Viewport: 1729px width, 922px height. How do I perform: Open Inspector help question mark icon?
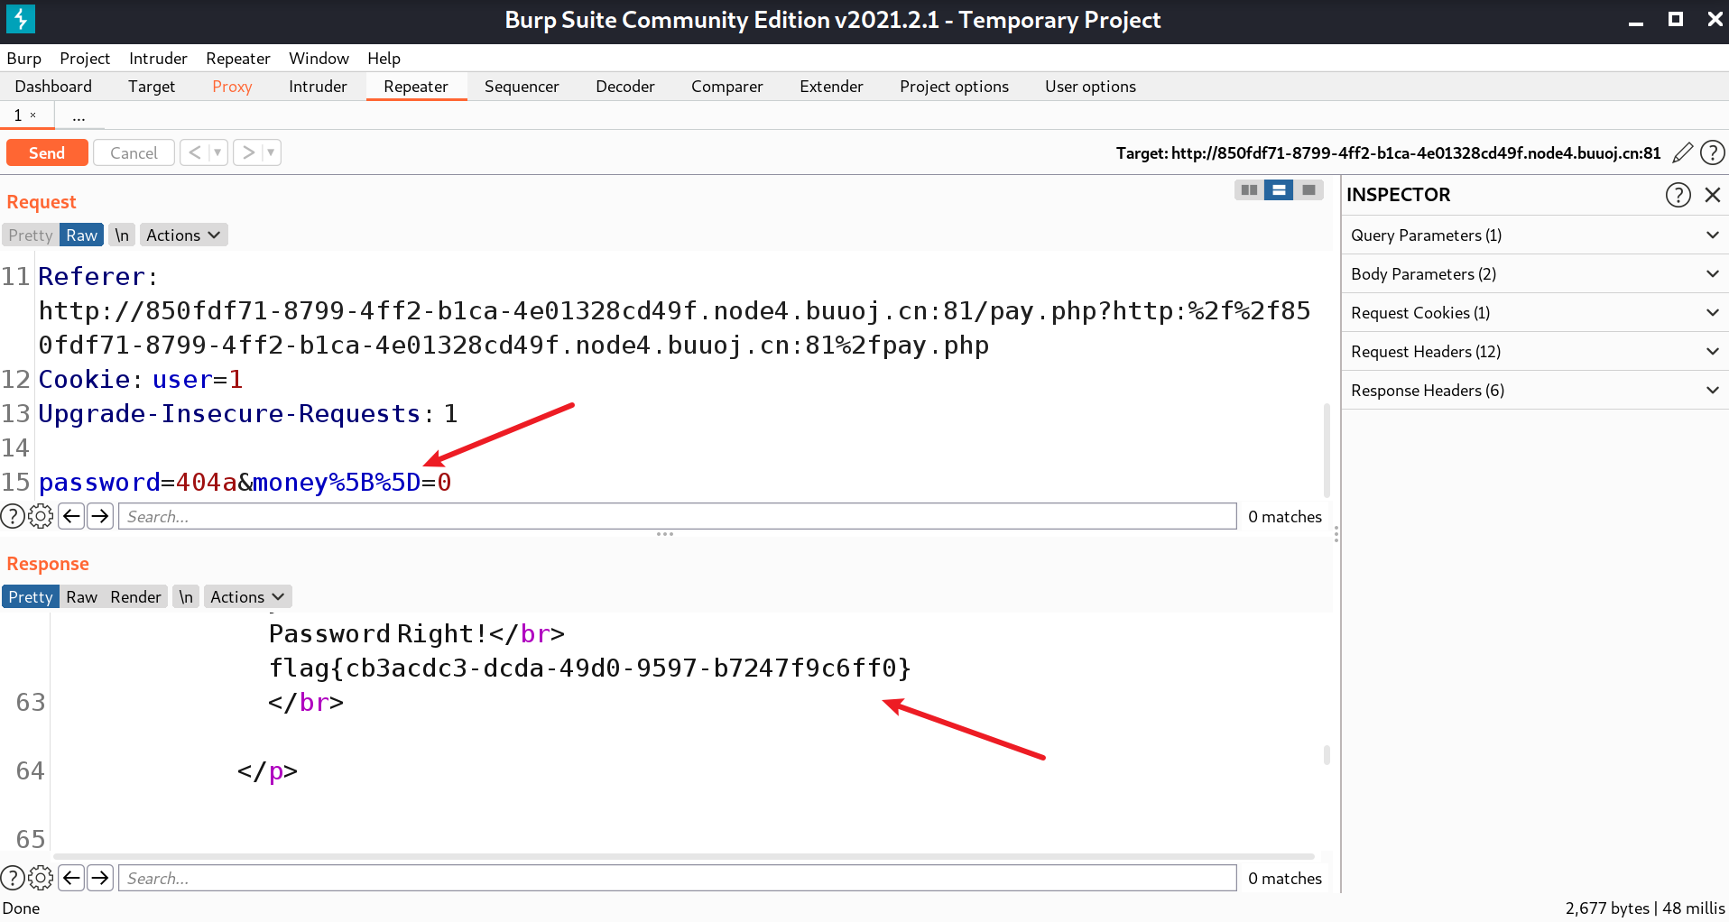[1678, 195]
